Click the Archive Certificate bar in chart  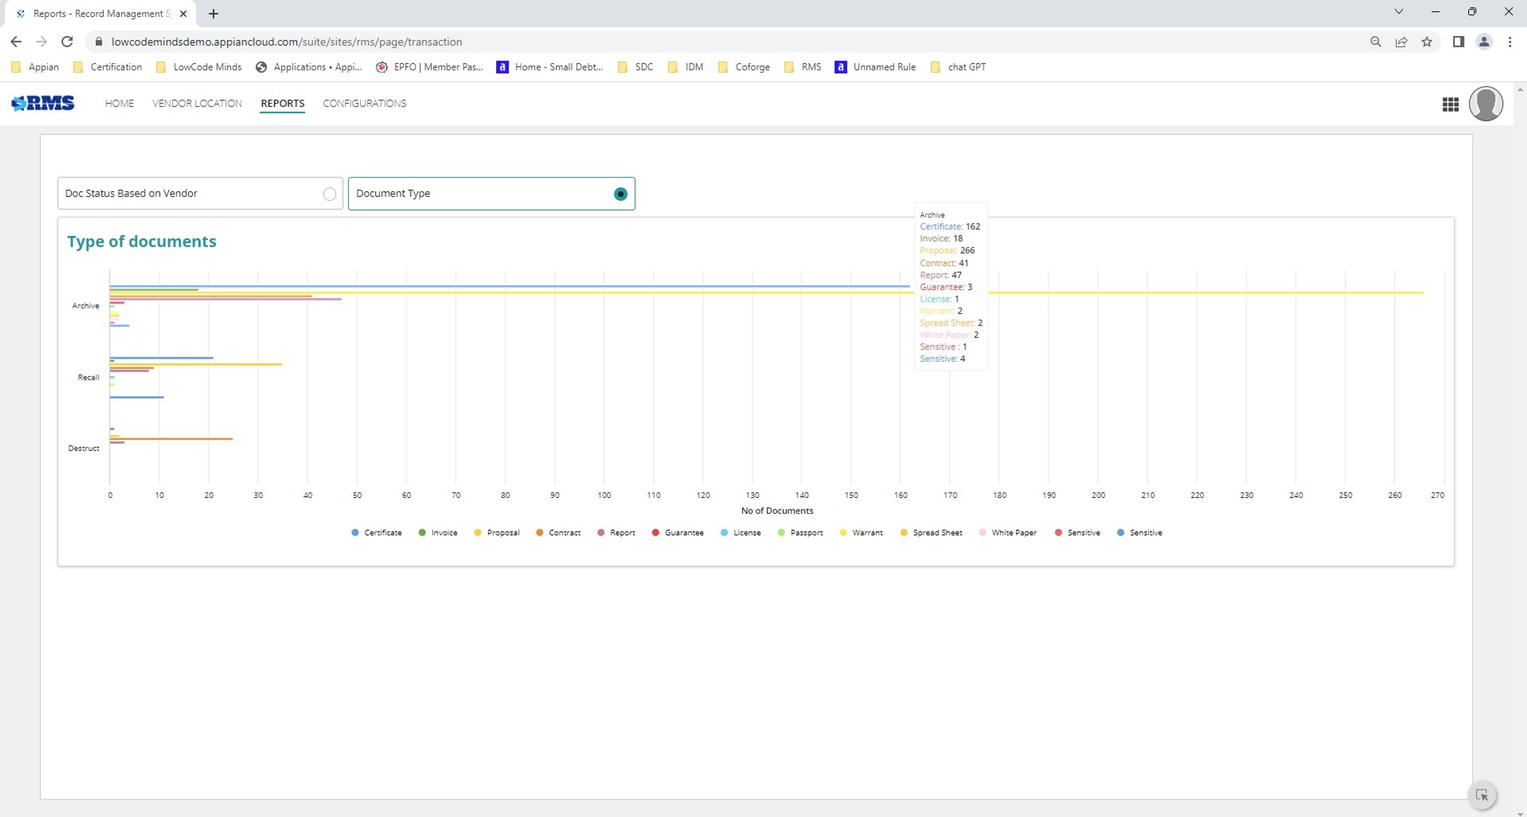tap(510, 286)
